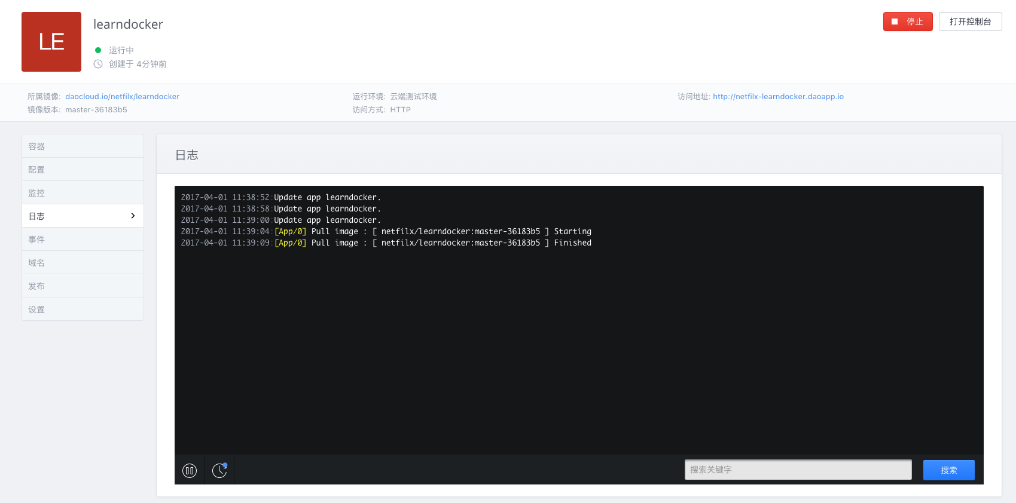Click the 11:39:00 Update app learndocker log line
Image resolution: width=1016 pixels, height=503 pixels.
(x=280, y=220)
